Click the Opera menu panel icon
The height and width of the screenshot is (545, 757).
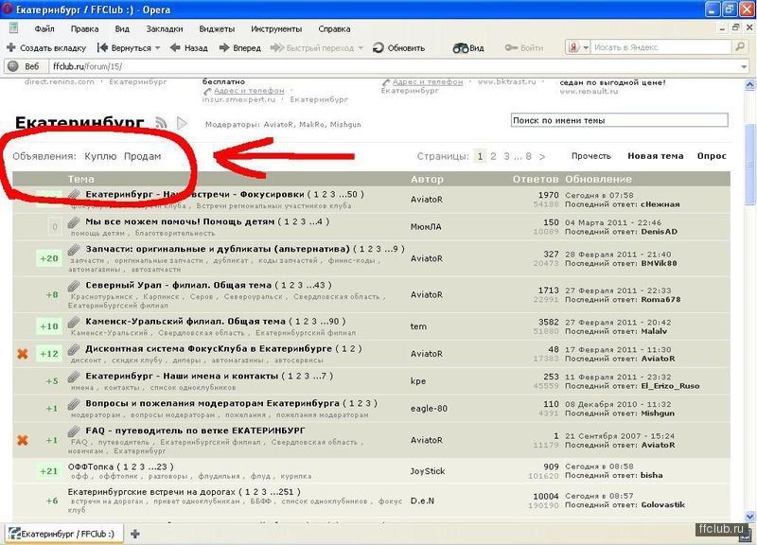(13, 28)
